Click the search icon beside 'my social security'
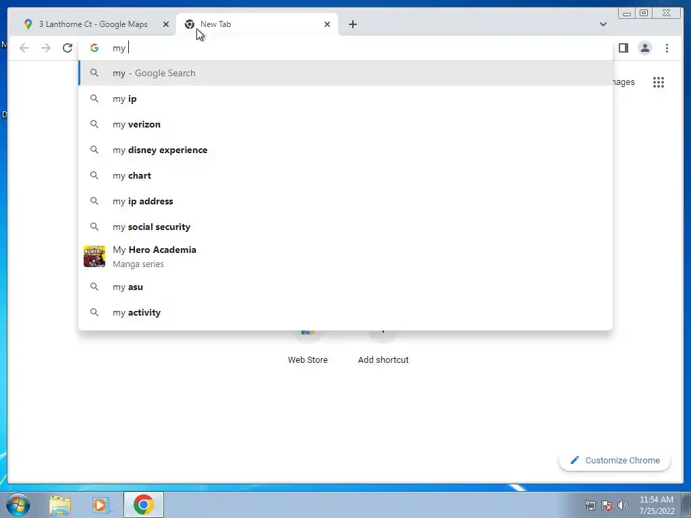 (x=94, y=227)
